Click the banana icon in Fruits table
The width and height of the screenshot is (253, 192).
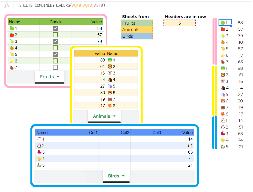point(12,61)
